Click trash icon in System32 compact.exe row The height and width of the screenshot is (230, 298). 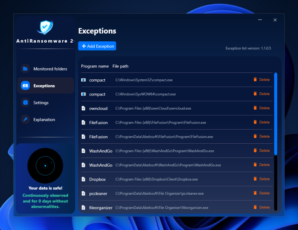click(x=255, y=80)
